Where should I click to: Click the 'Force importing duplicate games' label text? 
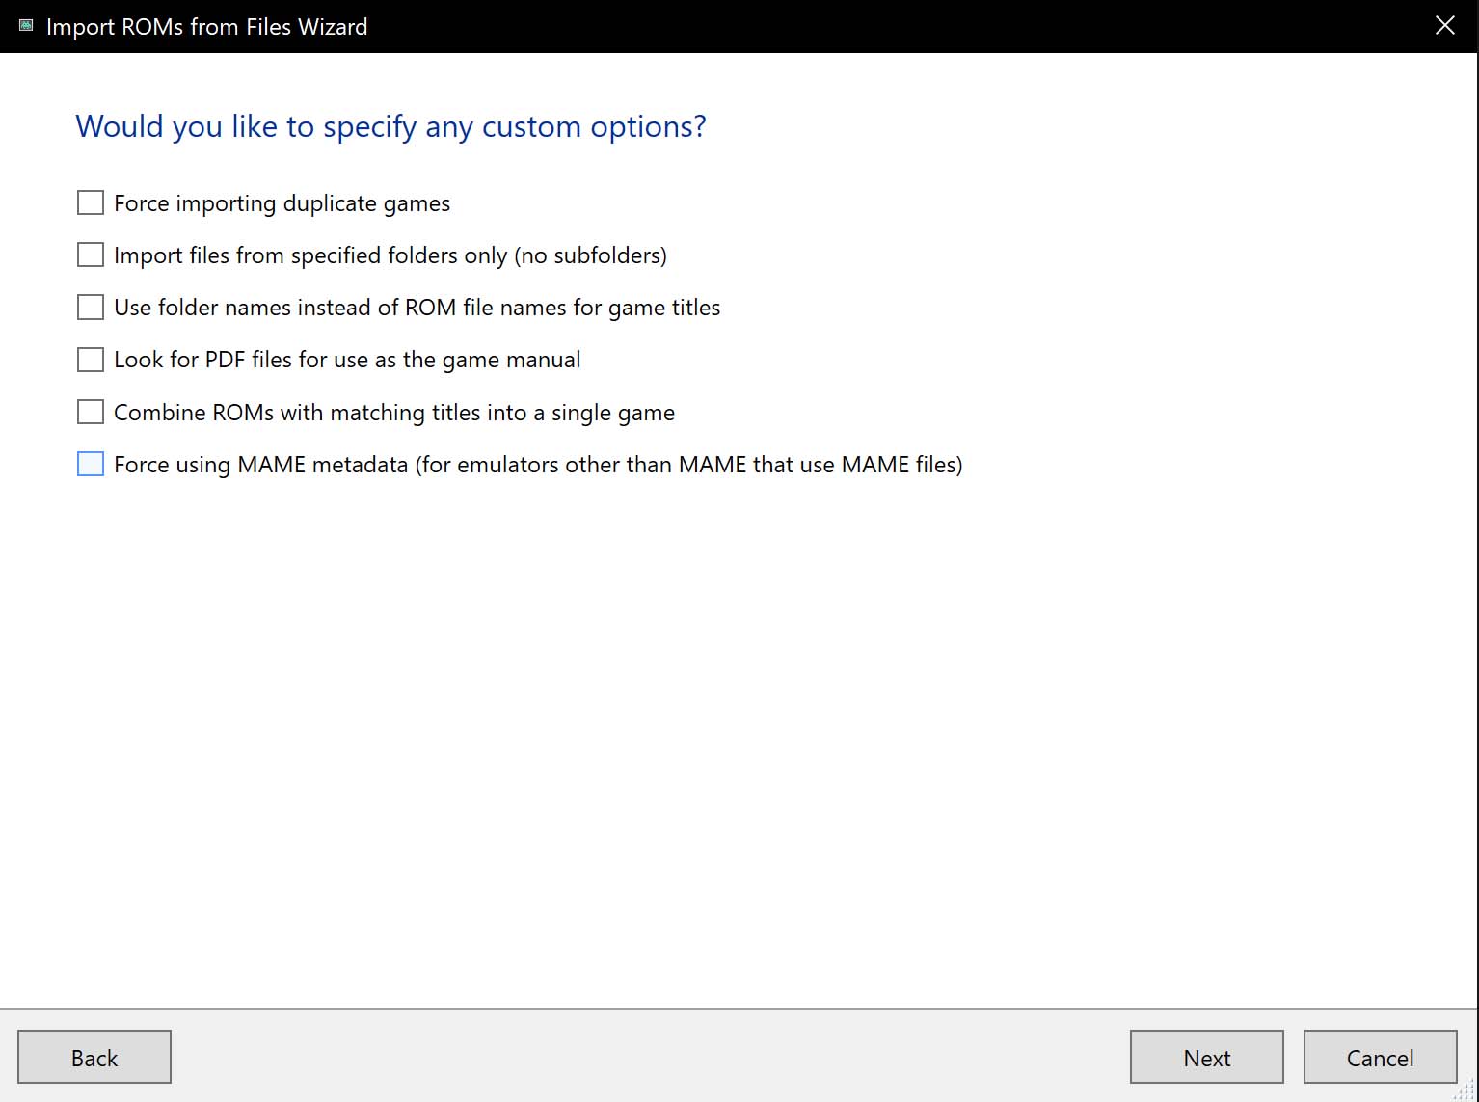282,203
